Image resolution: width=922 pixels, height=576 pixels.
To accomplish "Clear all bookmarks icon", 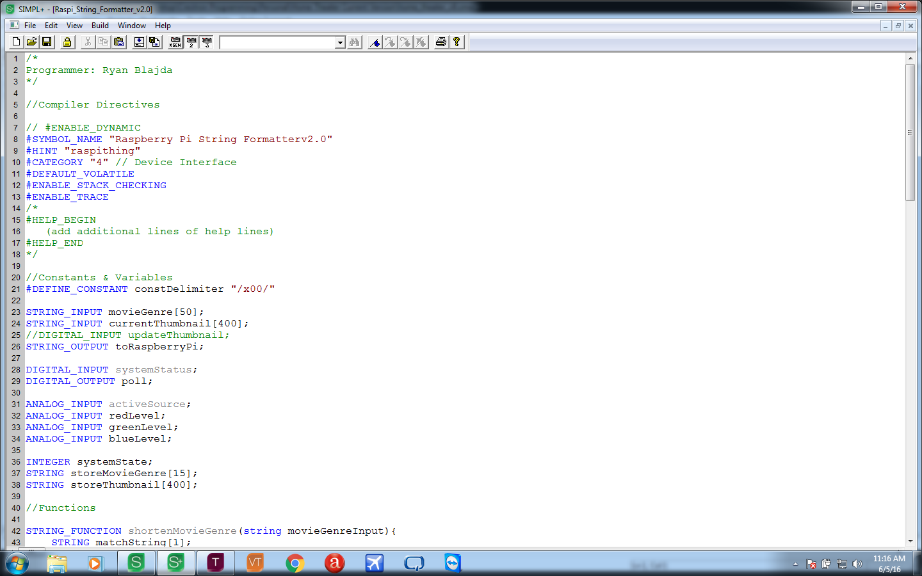I will pyautogui.click(x=421, y=42).
